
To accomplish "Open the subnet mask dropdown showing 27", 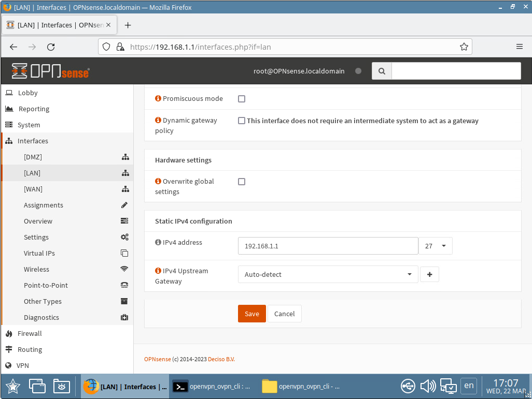I will pyautogui.click(x=436, y=246).
